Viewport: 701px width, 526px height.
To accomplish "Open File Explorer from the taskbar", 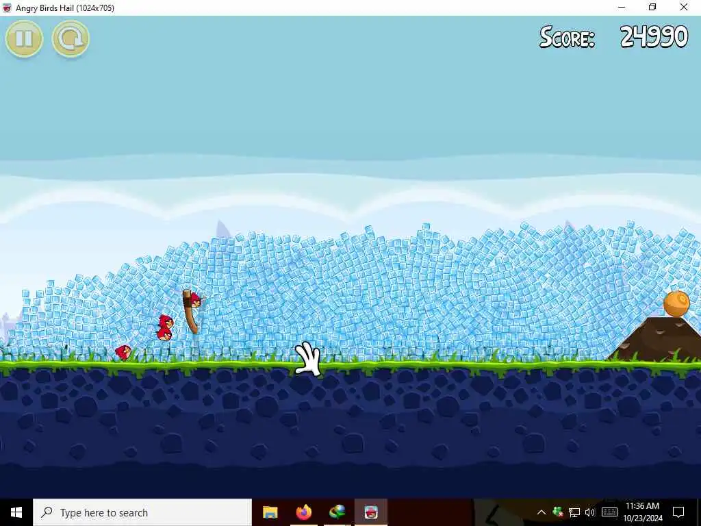I will [270, 512].
